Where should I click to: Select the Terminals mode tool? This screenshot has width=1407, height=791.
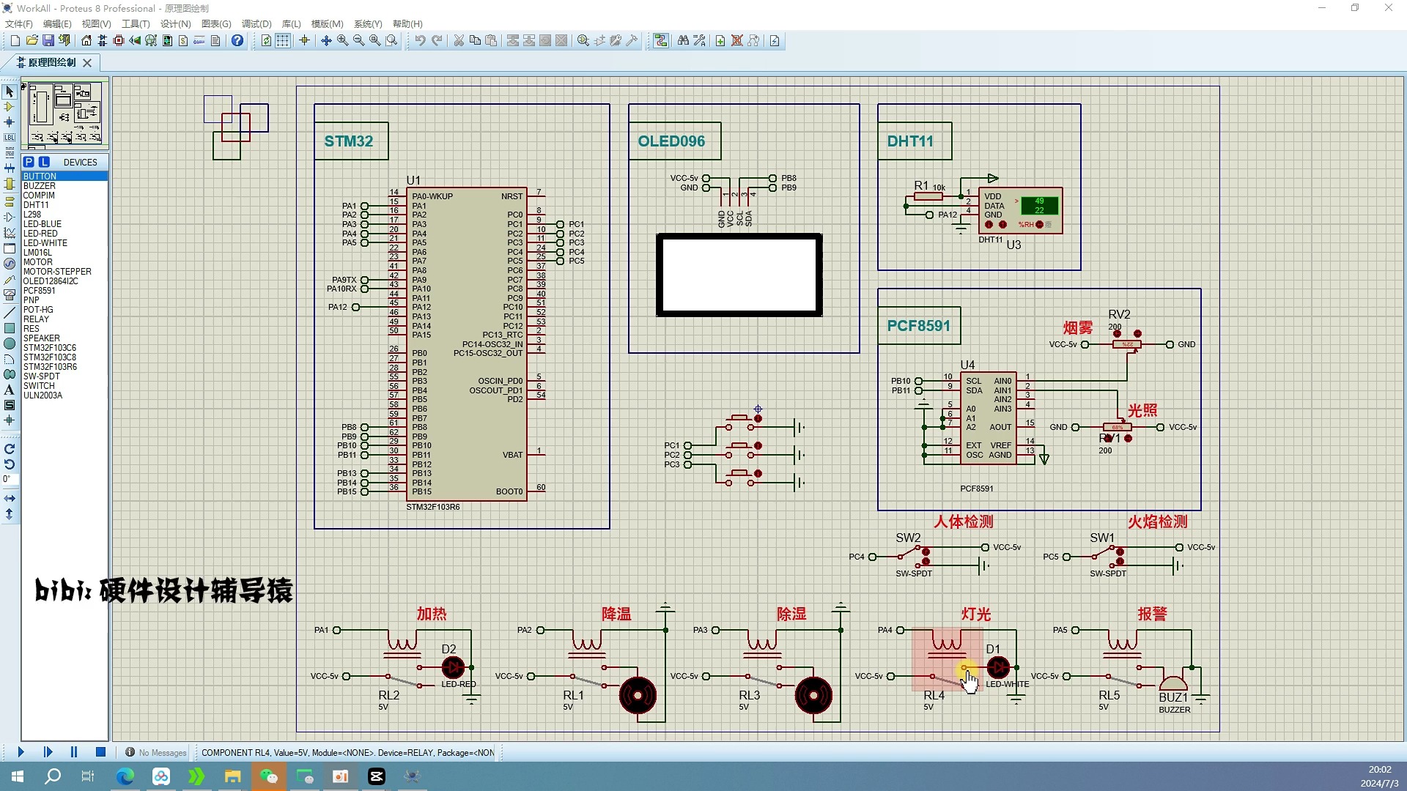coord(10,201)
